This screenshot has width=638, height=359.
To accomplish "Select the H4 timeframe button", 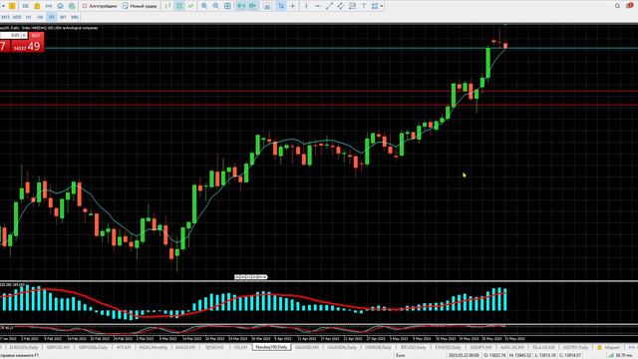I will (40, 17).
